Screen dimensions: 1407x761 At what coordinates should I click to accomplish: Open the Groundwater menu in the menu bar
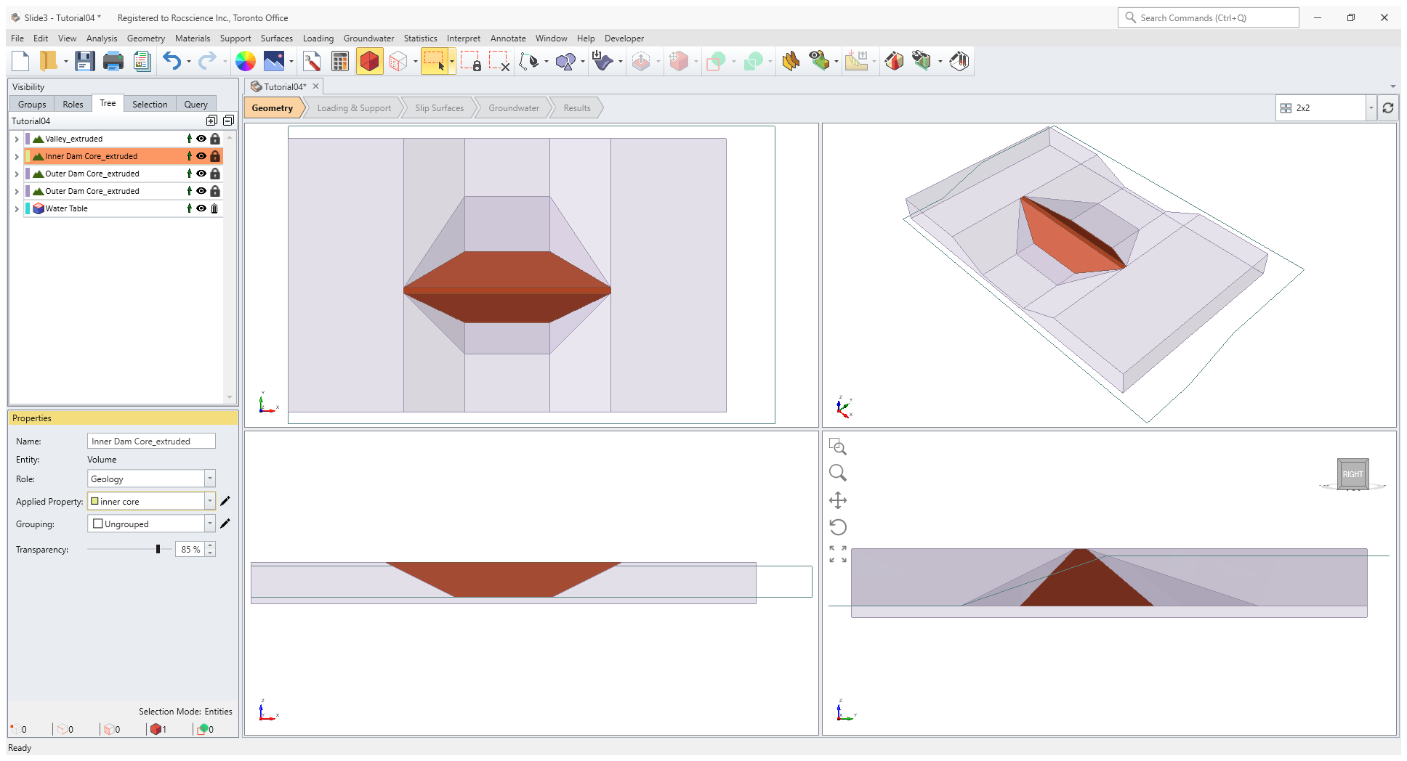point(368,38)
